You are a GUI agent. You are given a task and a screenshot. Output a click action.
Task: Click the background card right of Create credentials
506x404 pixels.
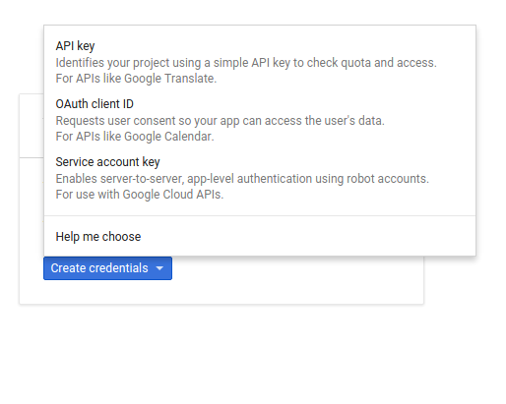(x=295, y=278)
